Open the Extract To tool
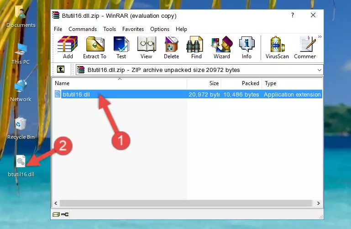This screenshot has width=351, height=229. (x=94, y=47)
